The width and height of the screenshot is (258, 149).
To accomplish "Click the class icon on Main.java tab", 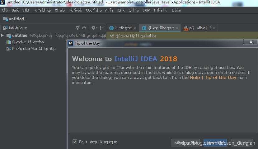I will 111,28.
